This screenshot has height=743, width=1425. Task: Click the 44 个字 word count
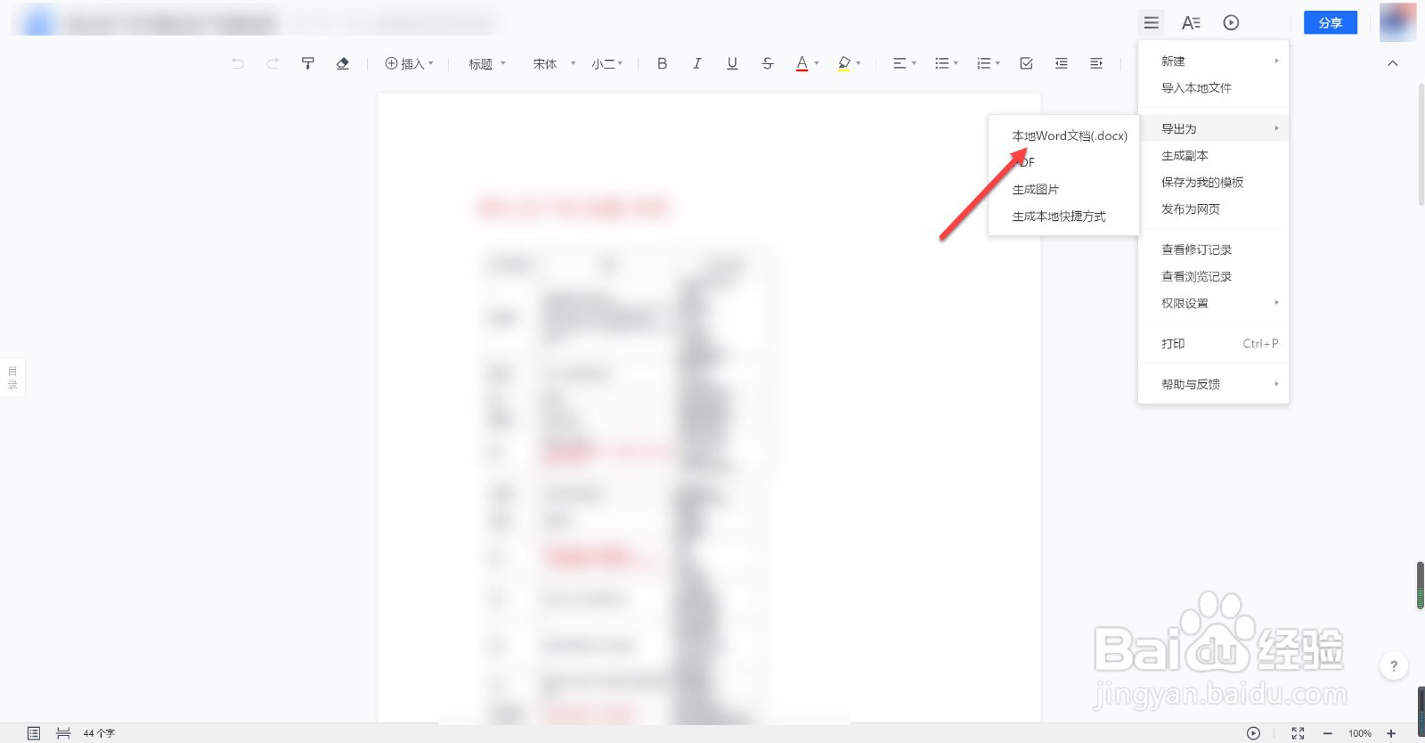click(x=99, y=733)
